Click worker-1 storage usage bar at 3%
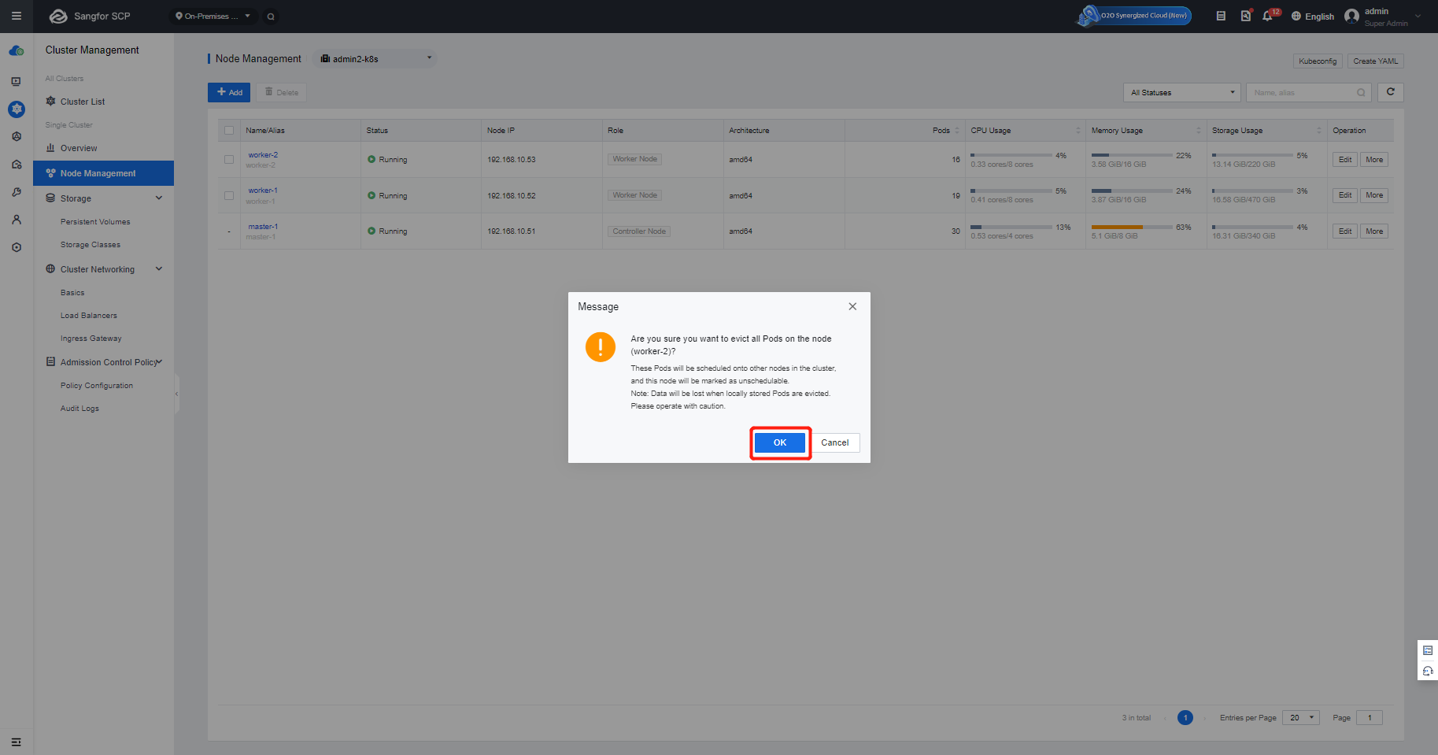The image size is (1438, 755). [x=1252, y=191]
